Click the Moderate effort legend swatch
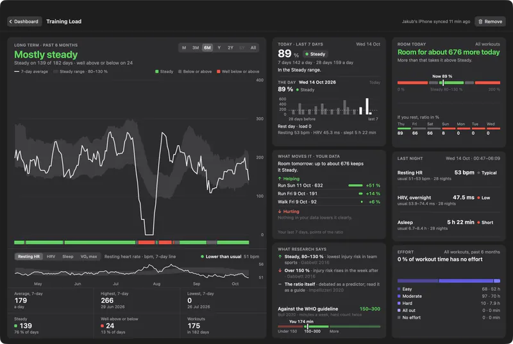 (x=399, y=297)
